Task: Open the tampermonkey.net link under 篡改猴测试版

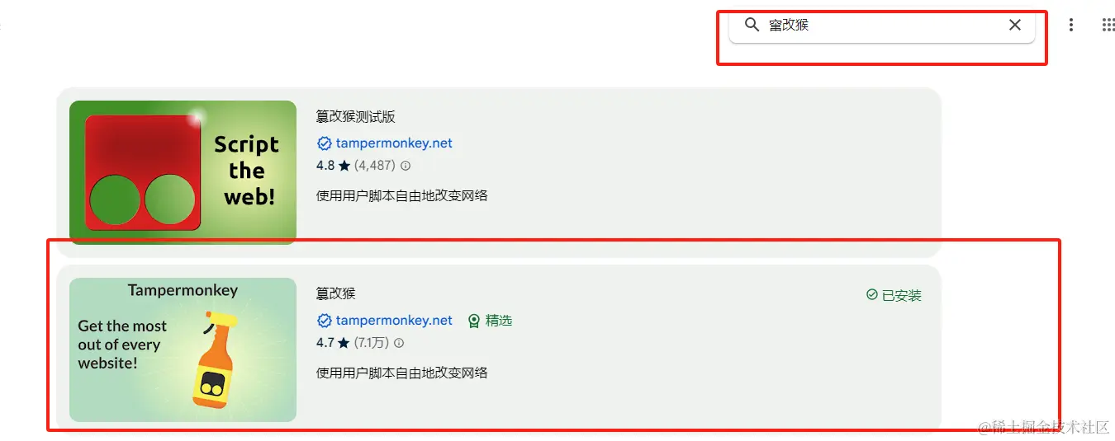Action: tap(394, 143)
